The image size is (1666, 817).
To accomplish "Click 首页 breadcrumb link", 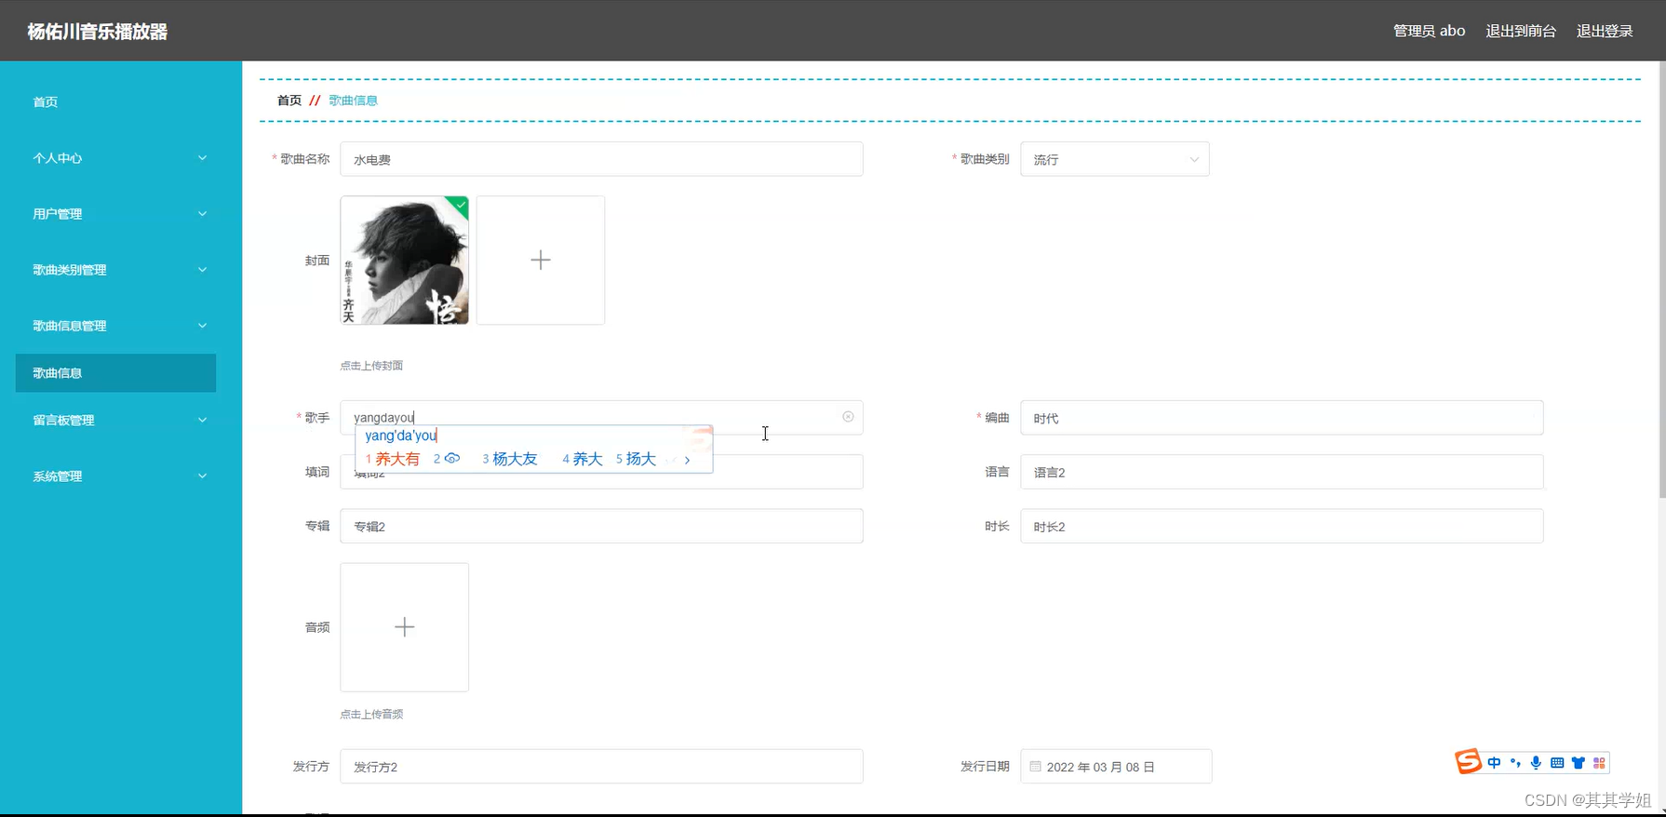I will [289, 100].
